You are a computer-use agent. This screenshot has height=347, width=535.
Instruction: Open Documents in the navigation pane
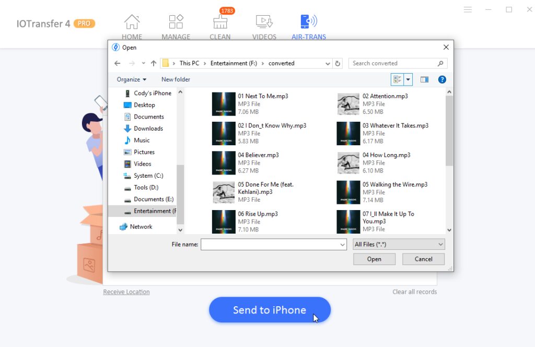coord(144,117)
